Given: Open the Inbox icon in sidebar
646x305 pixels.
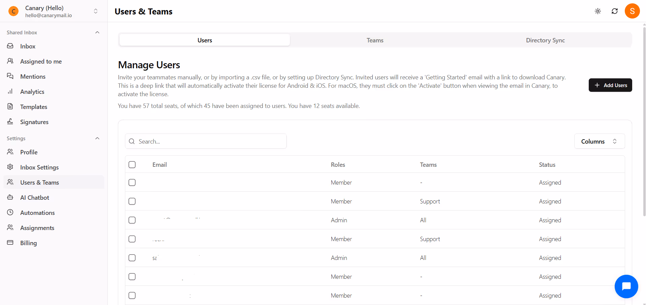Looking at the screenshot, I should [x=10, y=46].
